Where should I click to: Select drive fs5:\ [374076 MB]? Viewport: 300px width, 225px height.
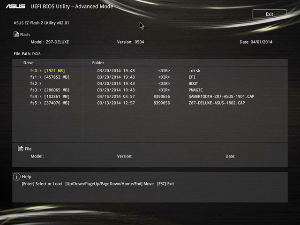click(50, 103)
